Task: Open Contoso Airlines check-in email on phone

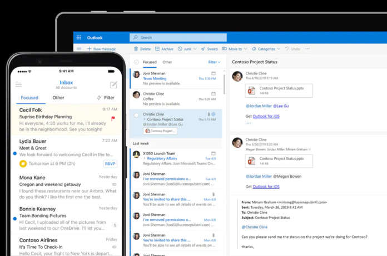Action: 66,245
